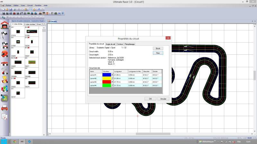Click the Annuler button
Viewport: 257px width, 144px height.
(x=163, y=99)
